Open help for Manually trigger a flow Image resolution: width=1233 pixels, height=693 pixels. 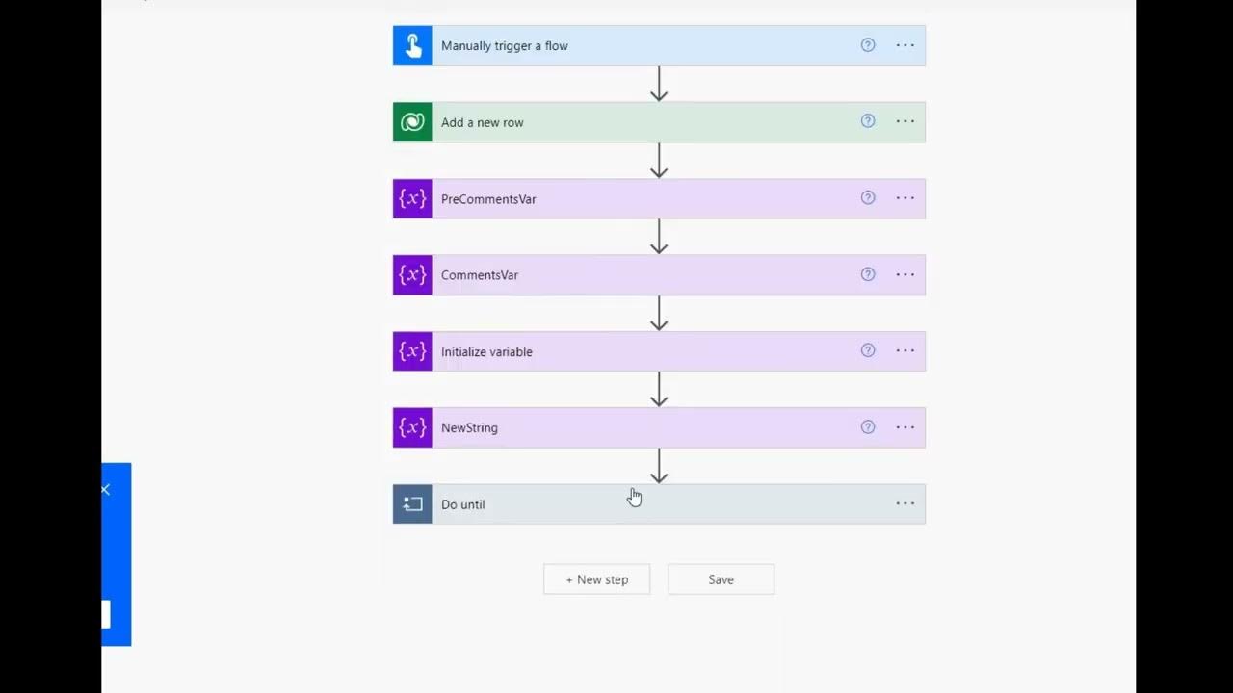coord(868,45)
